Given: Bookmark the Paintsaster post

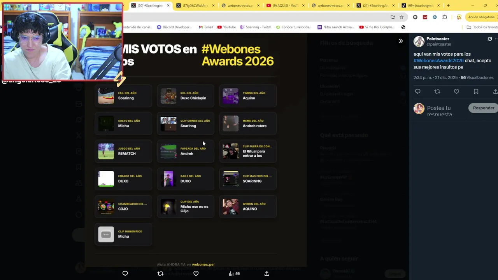Looking at the screenshot, I should pos(476,91).
